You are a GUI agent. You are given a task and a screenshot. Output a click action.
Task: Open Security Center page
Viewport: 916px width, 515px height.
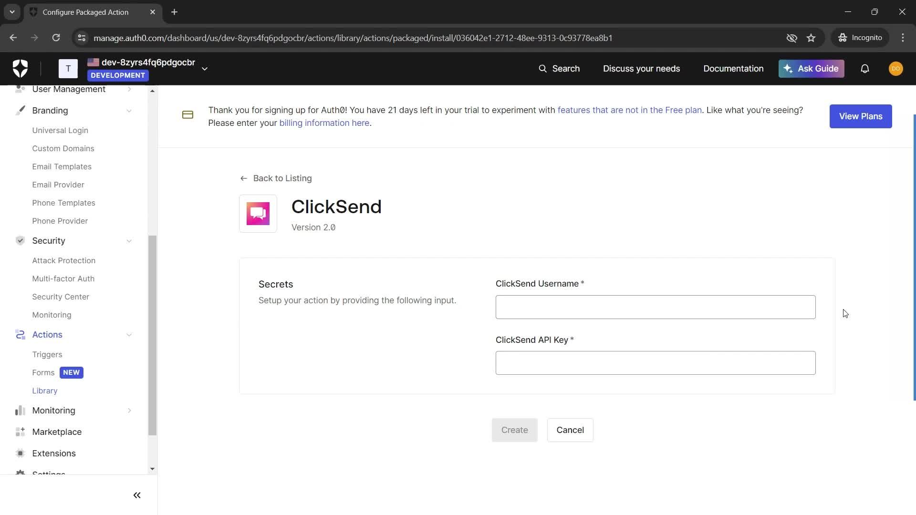click(x=61, y=297)
